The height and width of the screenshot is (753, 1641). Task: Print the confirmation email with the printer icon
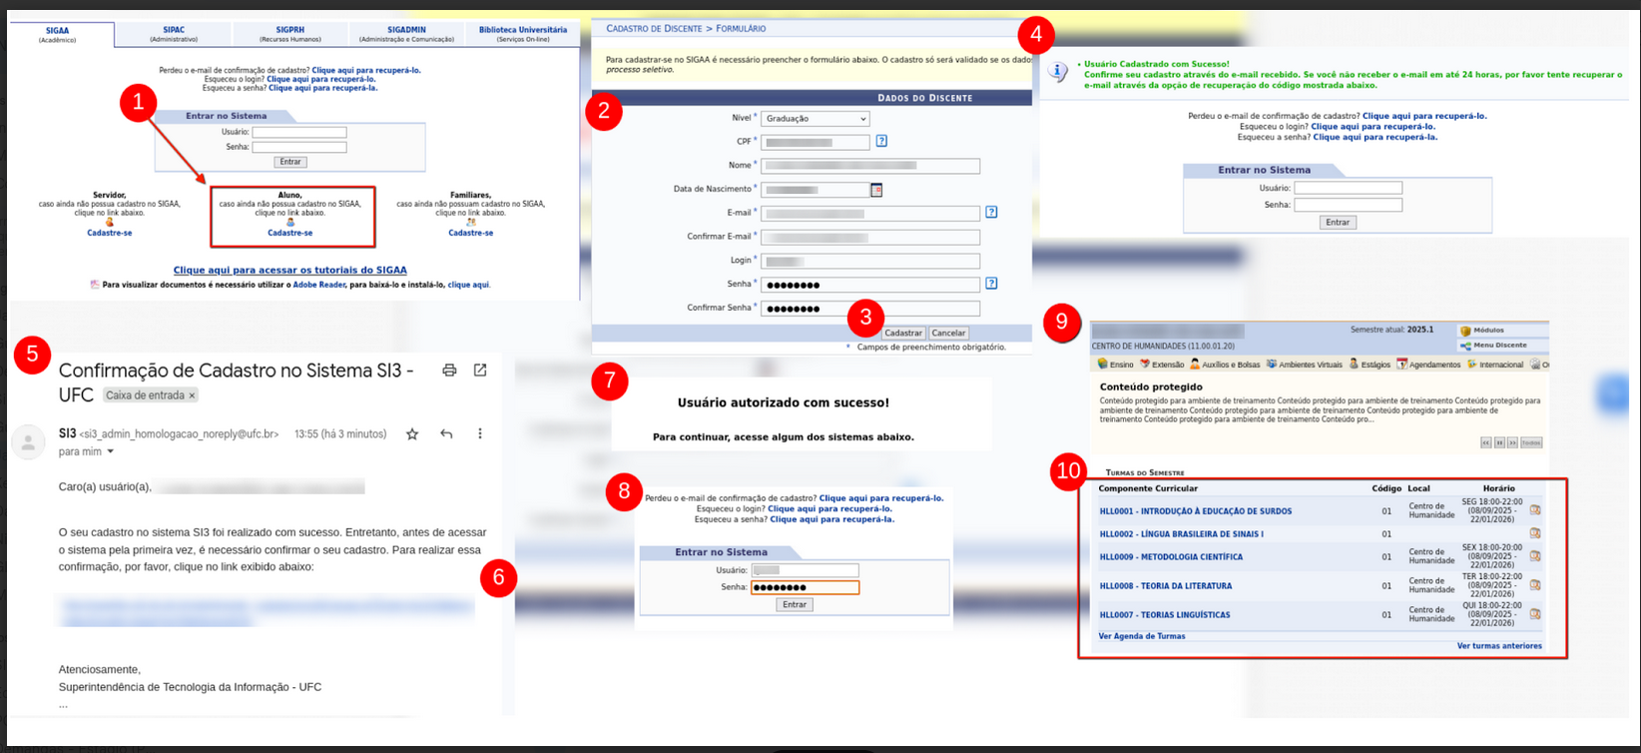[449, 371]
